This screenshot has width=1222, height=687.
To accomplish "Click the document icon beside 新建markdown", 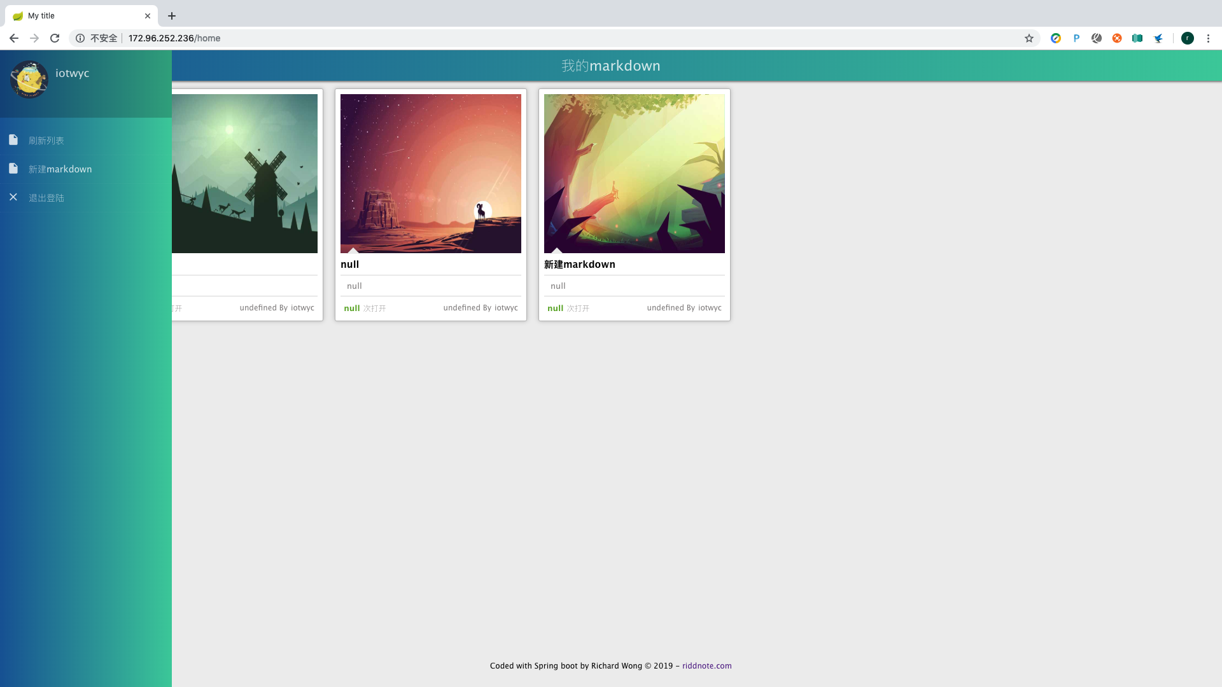I will point(13,169).
